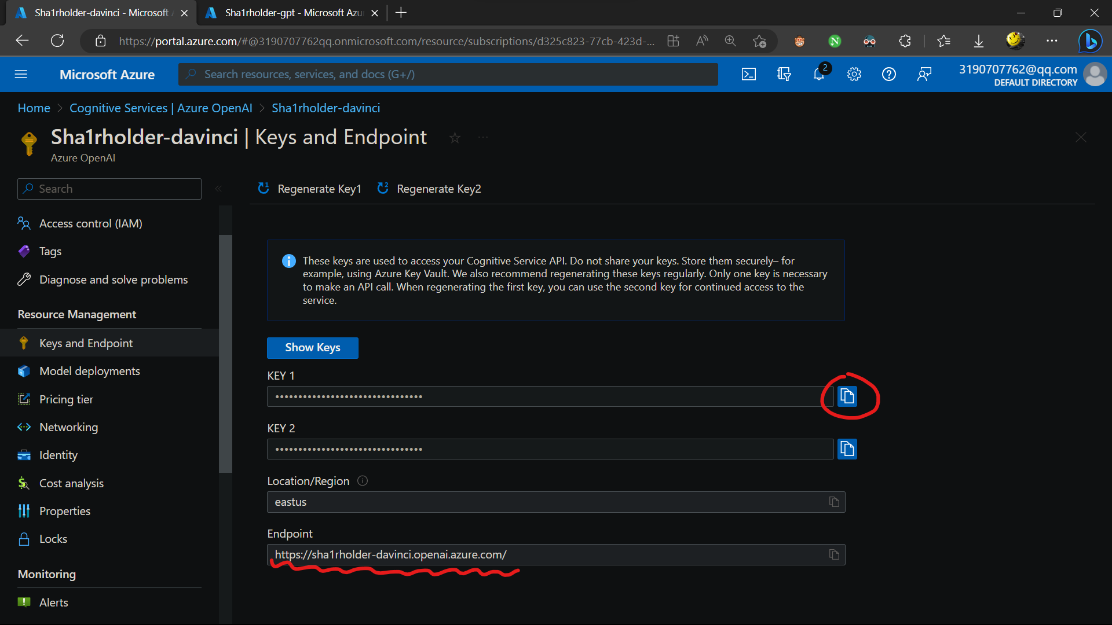Open Azure Cloud Shell

click(x=749, y=74)
